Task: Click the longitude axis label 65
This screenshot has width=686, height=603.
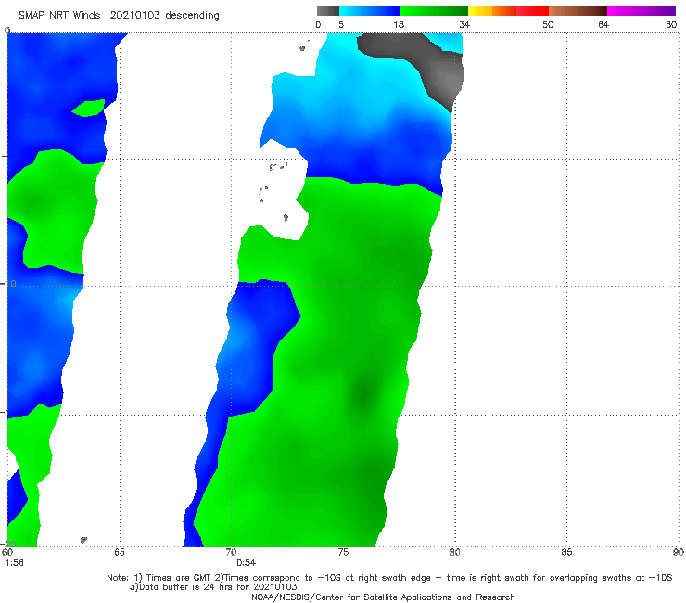Action: [x=120, y=552]
